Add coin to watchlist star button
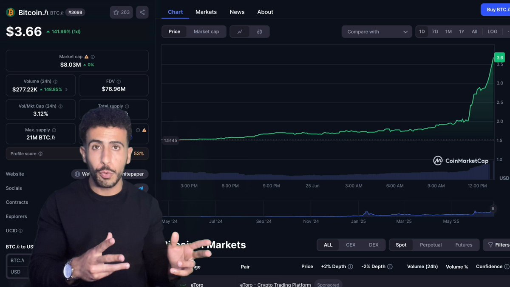 (x=121, y=12)
